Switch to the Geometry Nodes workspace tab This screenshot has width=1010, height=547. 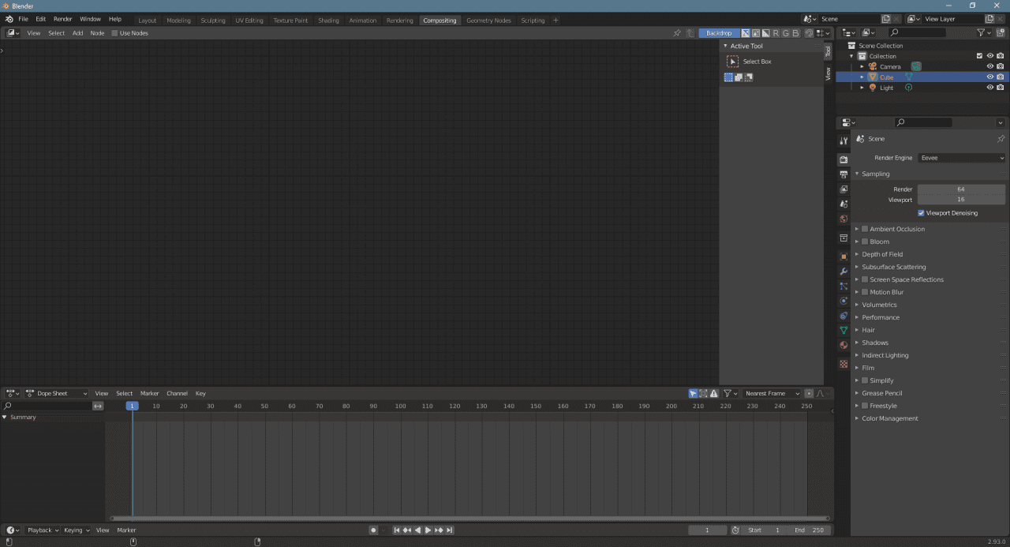coord(488,21)
